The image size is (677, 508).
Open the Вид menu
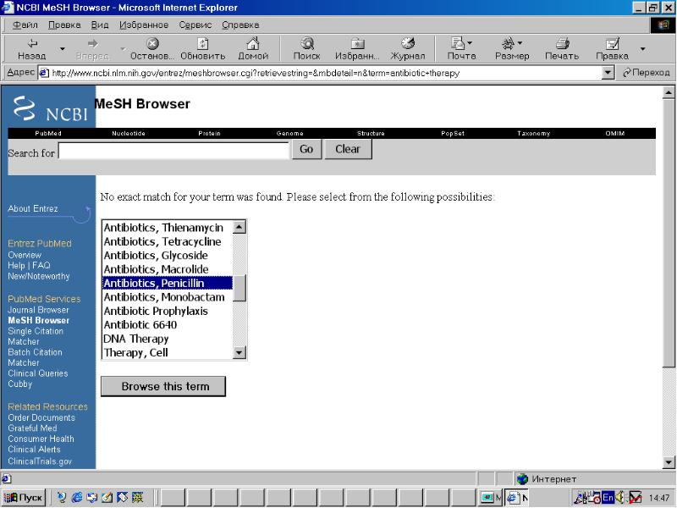tap(100, 25)
